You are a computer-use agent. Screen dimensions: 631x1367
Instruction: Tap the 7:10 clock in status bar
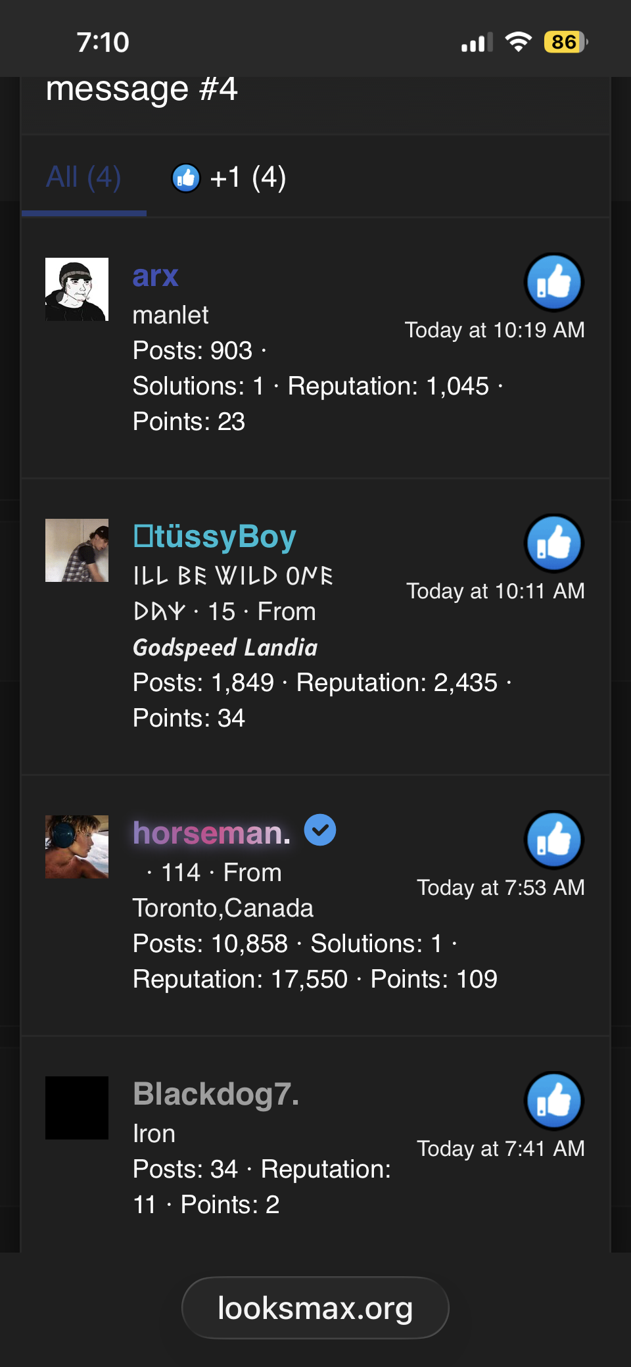(x=103, y=43)
